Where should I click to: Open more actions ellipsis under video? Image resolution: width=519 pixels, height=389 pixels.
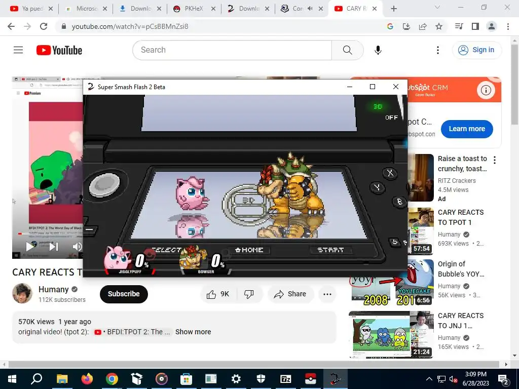tap(327, 294)
